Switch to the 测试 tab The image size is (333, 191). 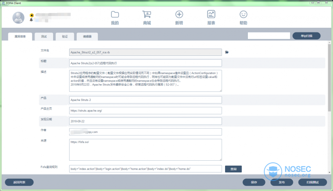click(x=44, y=37)
